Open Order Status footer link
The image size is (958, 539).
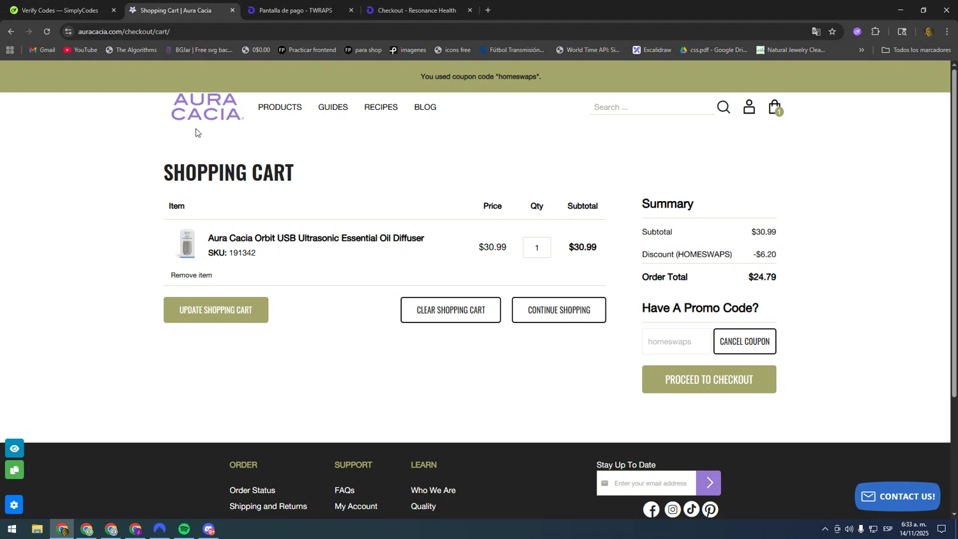[x=252, y=490]
